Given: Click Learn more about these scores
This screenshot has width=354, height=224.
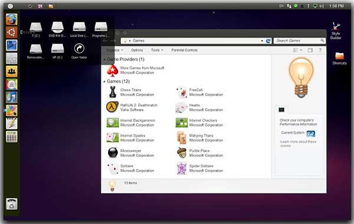Looking at the screenshot, I should click(x=298, y=144).
